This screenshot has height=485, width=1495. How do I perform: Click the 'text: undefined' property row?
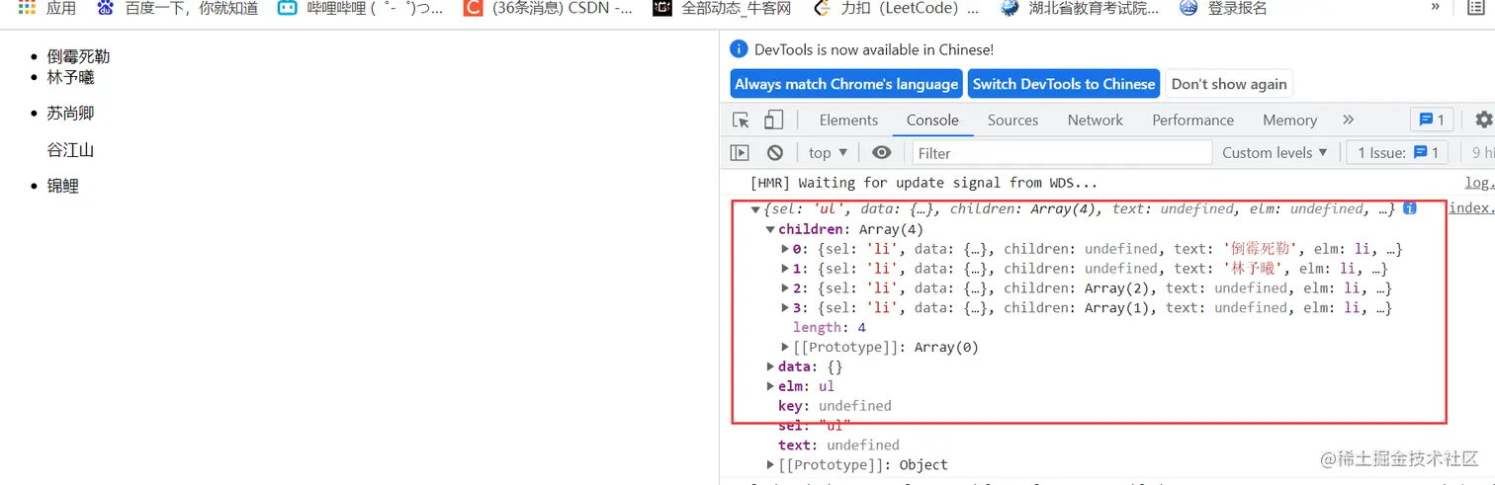pos(838,445)
